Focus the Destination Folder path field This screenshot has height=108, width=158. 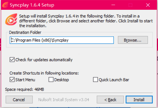click(x=62, y=40)
